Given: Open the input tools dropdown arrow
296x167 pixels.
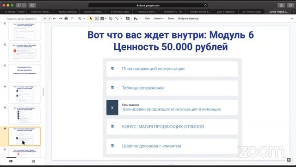Looking at the screenshot, I should [x=140, y=19].
